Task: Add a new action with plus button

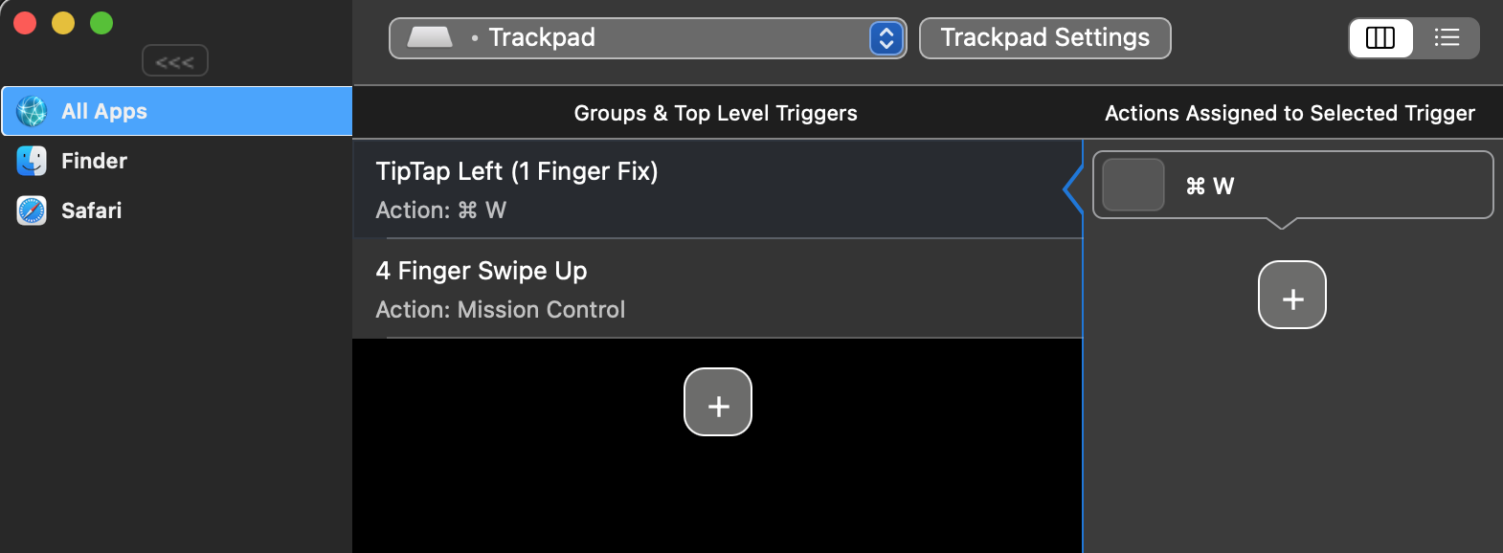Action: pyautogui.click(x=1291, y=295)
